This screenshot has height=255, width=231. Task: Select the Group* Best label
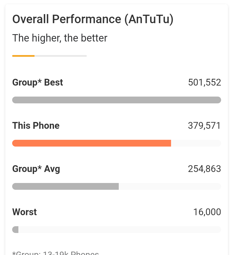click(38, 82)
